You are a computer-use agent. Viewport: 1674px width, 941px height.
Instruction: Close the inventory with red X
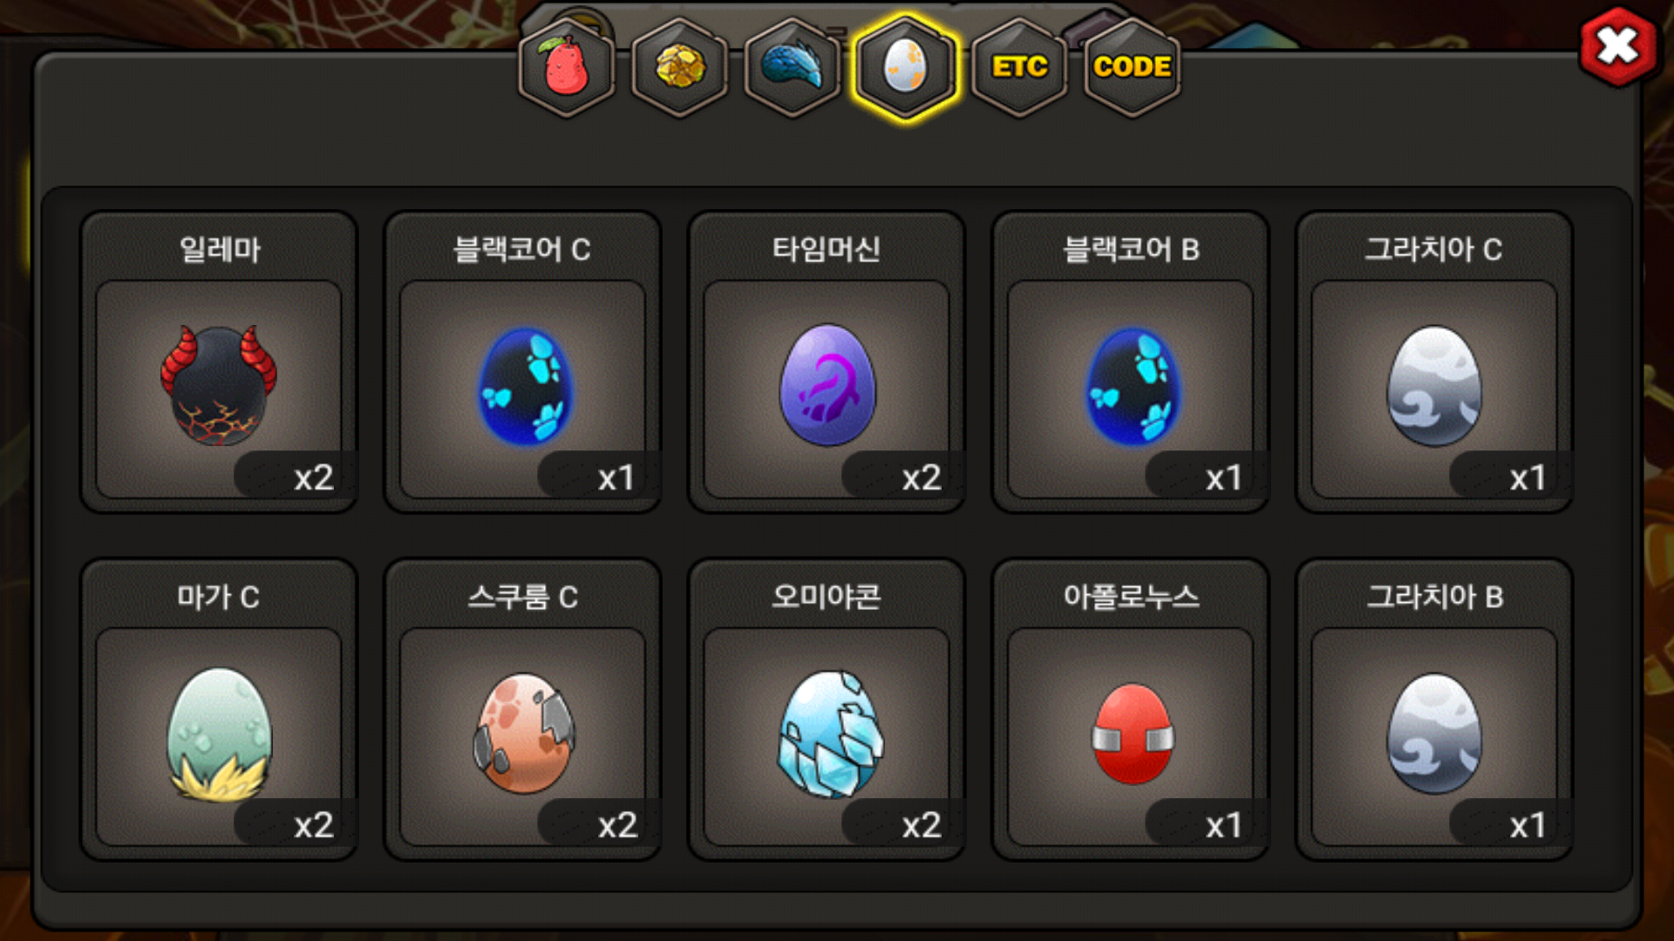click(1618, 46)
